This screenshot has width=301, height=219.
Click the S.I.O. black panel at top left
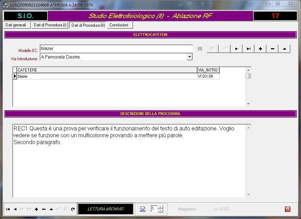[x=26, y=16]
